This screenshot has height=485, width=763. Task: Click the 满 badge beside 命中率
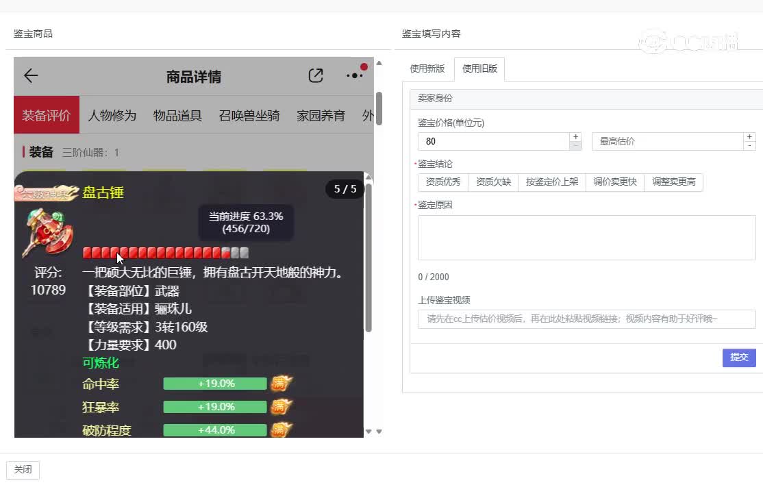[x=282, y=384]
